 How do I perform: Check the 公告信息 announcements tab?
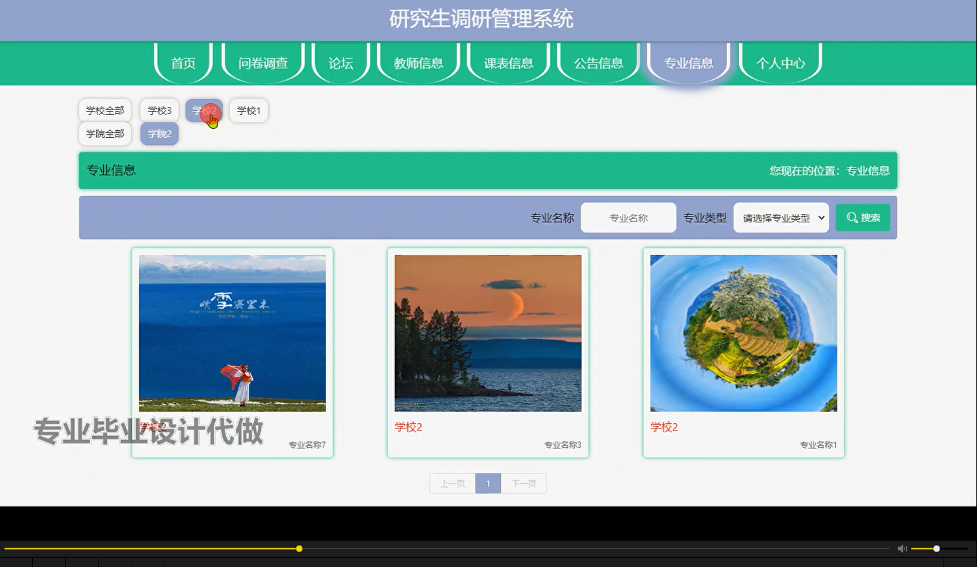pos(598,62)
